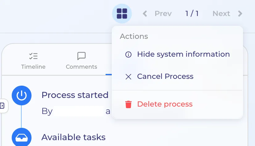
Task: Click the 1 / 1 page counter
Action: 192,14
